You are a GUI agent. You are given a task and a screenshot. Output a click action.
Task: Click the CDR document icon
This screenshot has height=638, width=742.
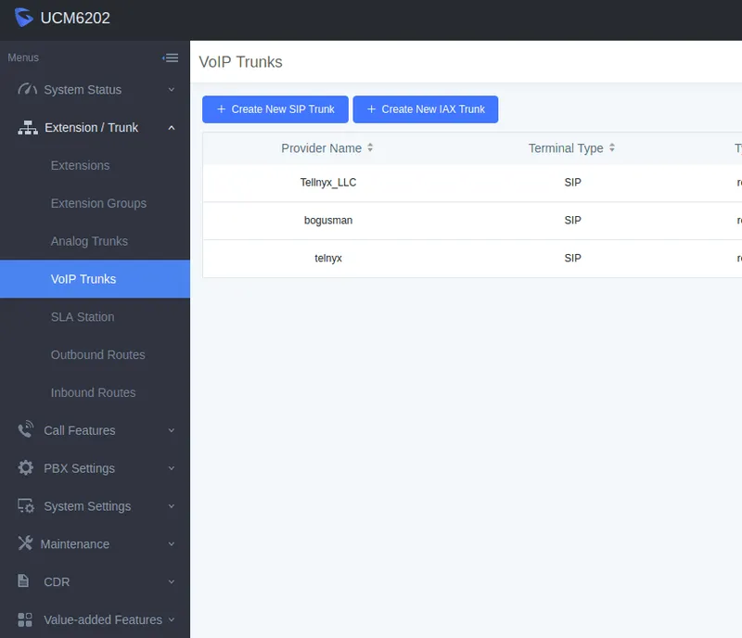coord(24,582)
